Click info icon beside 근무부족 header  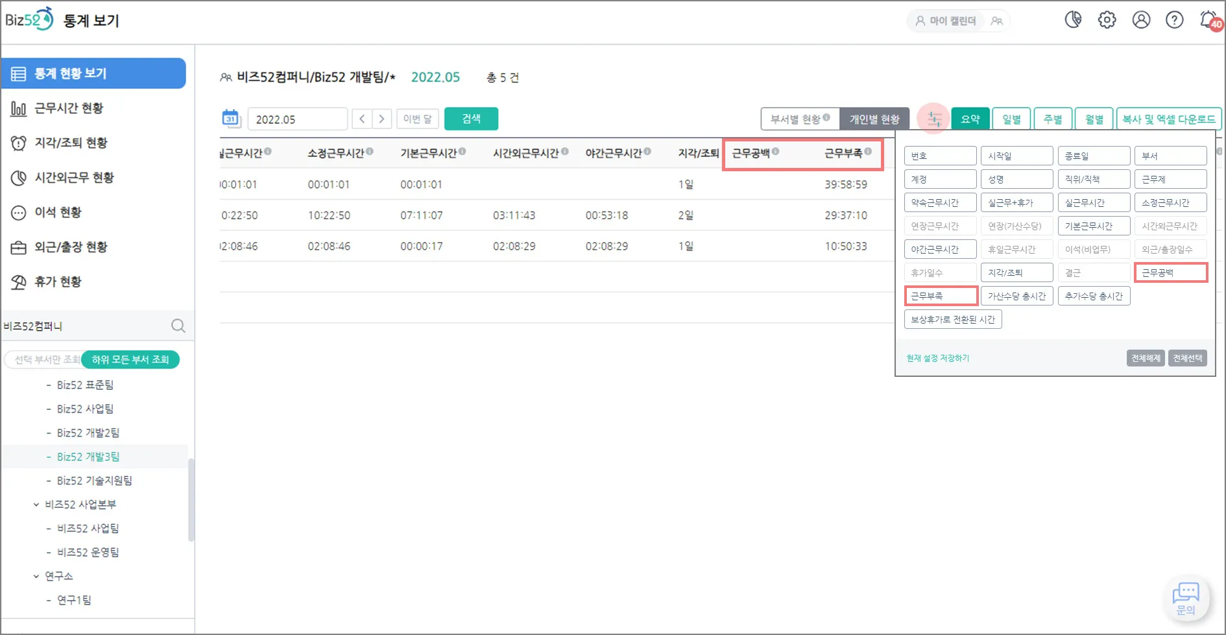pyautogui.click(x=868, y=152)
